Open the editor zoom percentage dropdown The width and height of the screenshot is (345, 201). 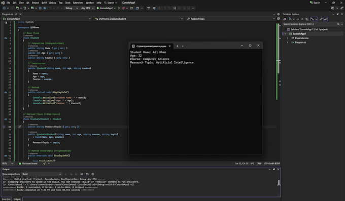(x=12, y=164)
